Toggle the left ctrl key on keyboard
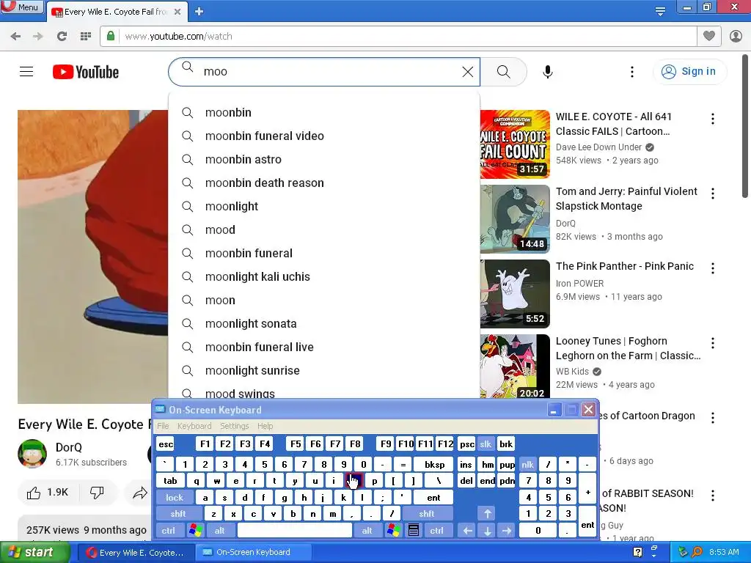This screenshot has width=751, height=563. pyautogui.click(x=168, y=531)
